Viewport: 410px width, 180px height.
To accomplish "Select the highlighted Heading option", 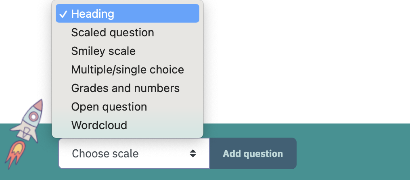I will tap(128, 13).
